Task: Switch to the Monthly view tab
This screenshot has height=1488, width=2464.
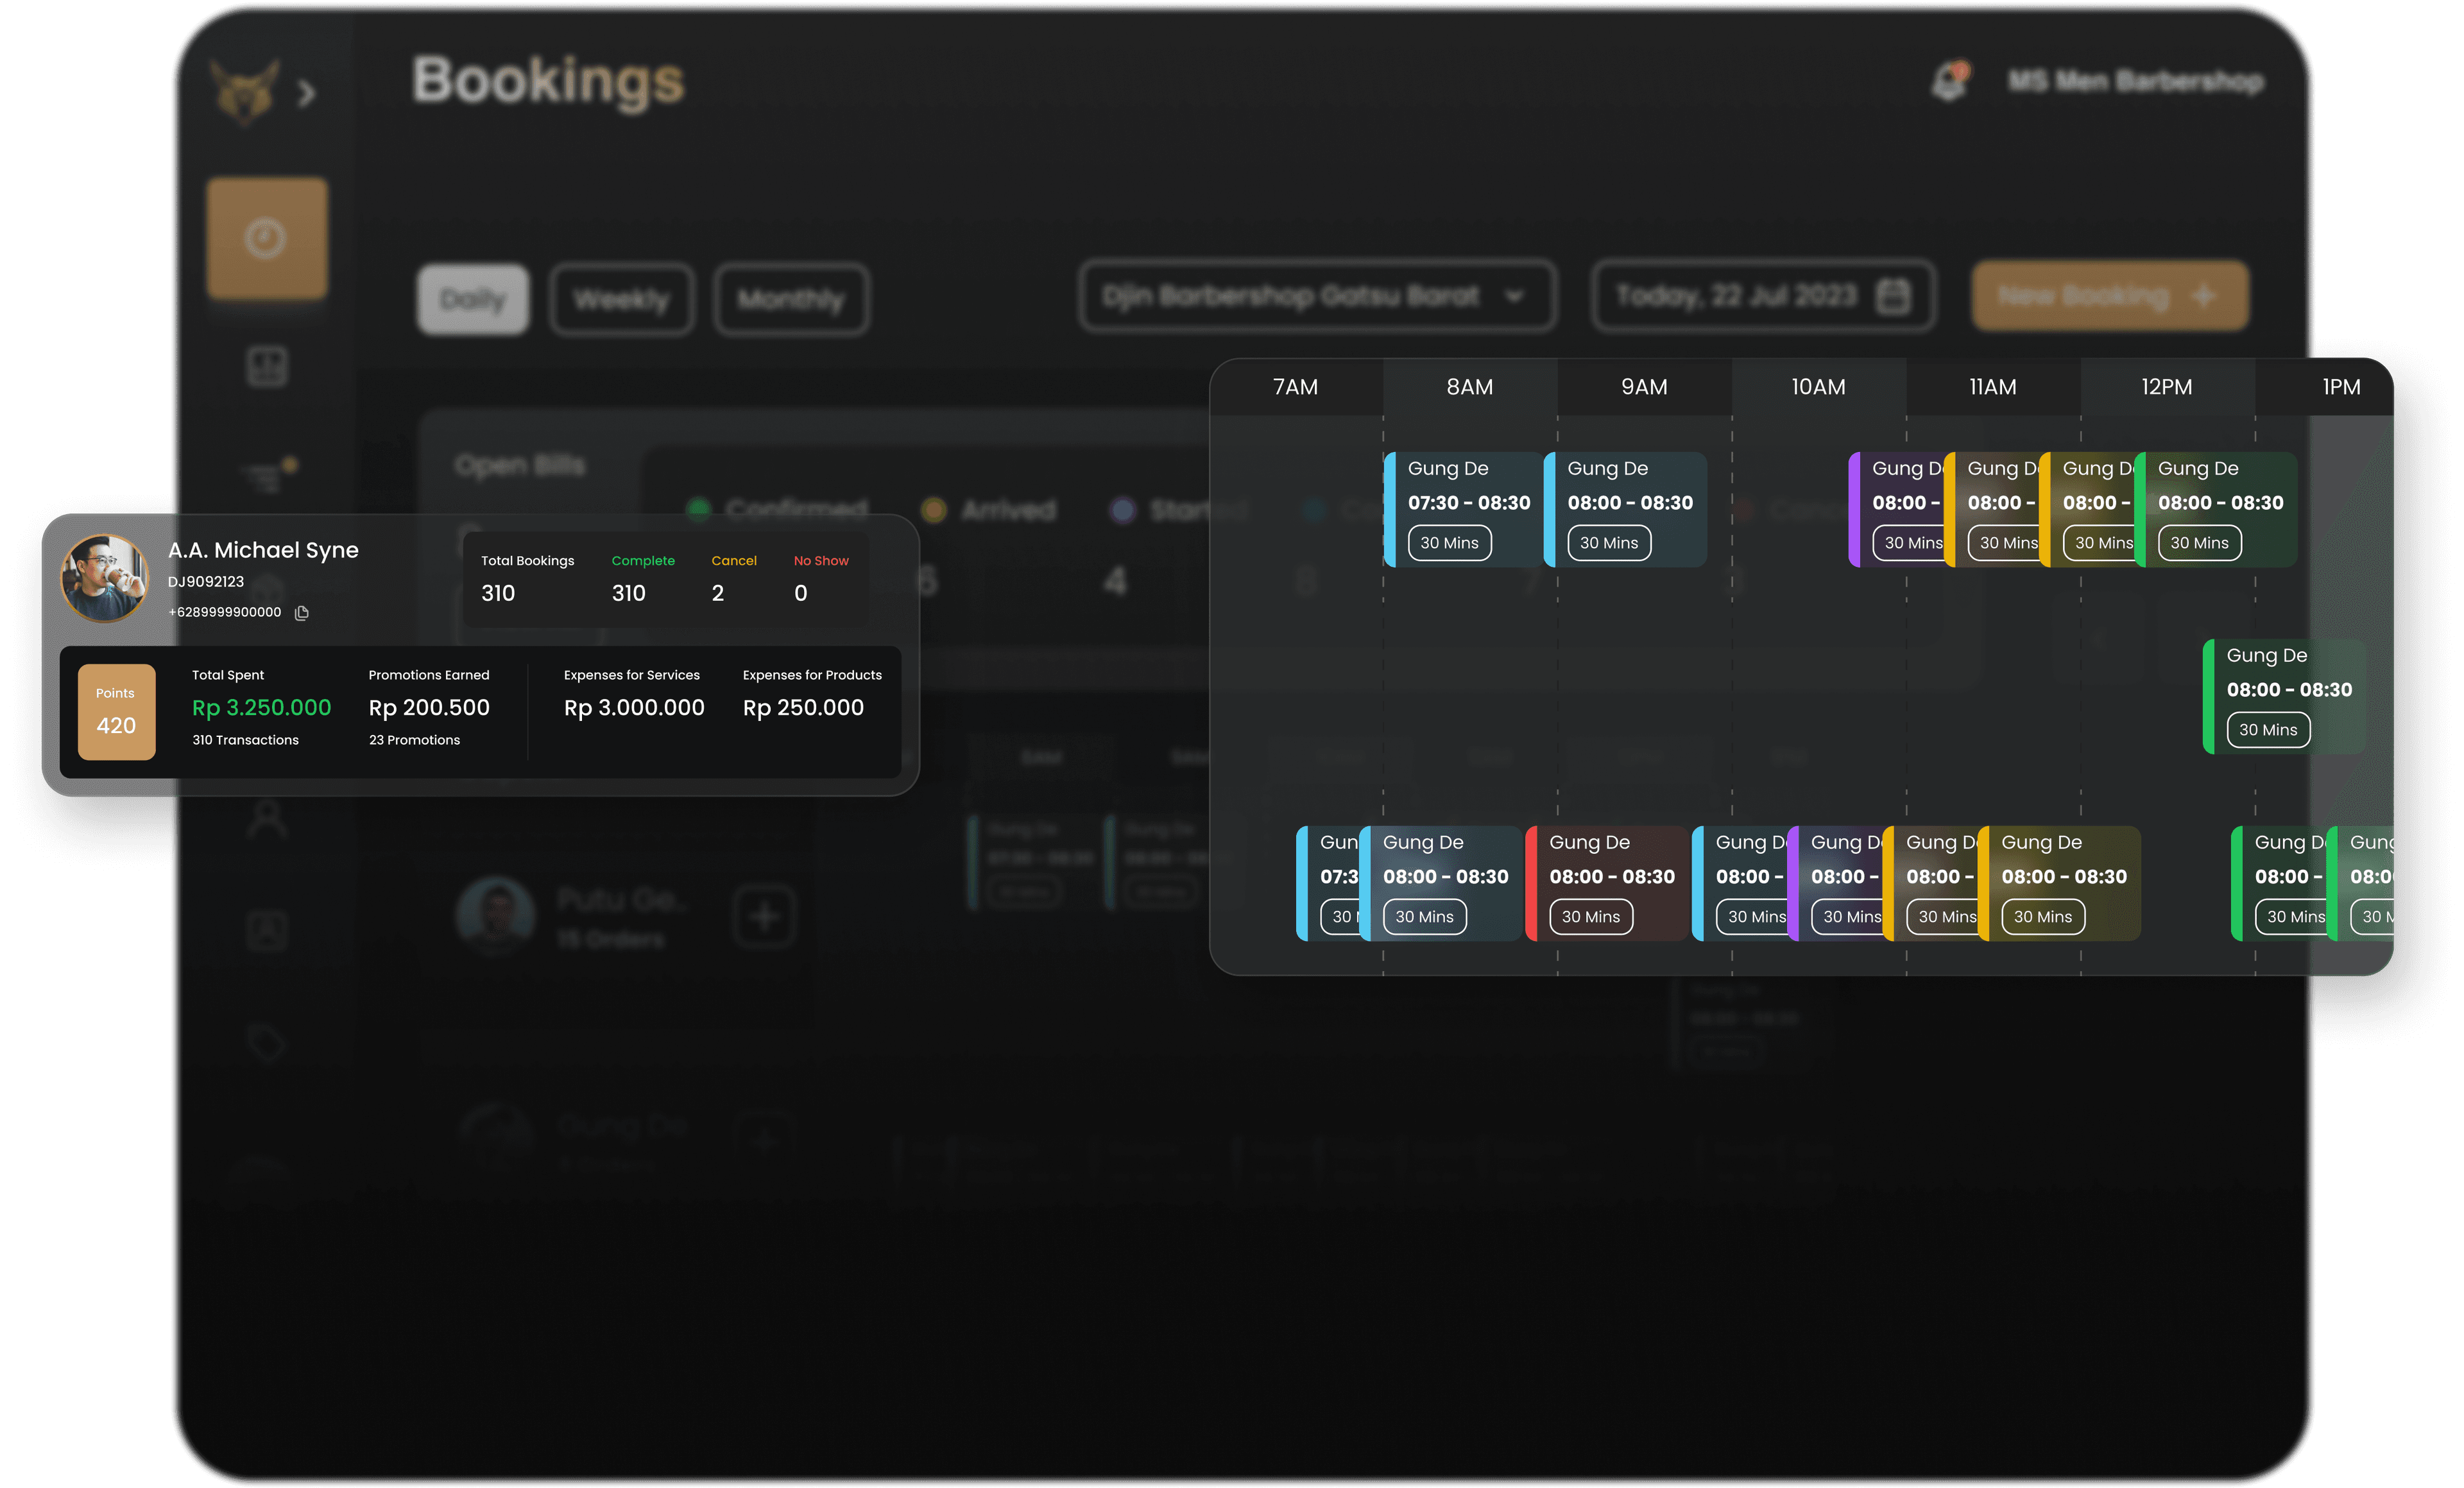Action: point(791,299)
